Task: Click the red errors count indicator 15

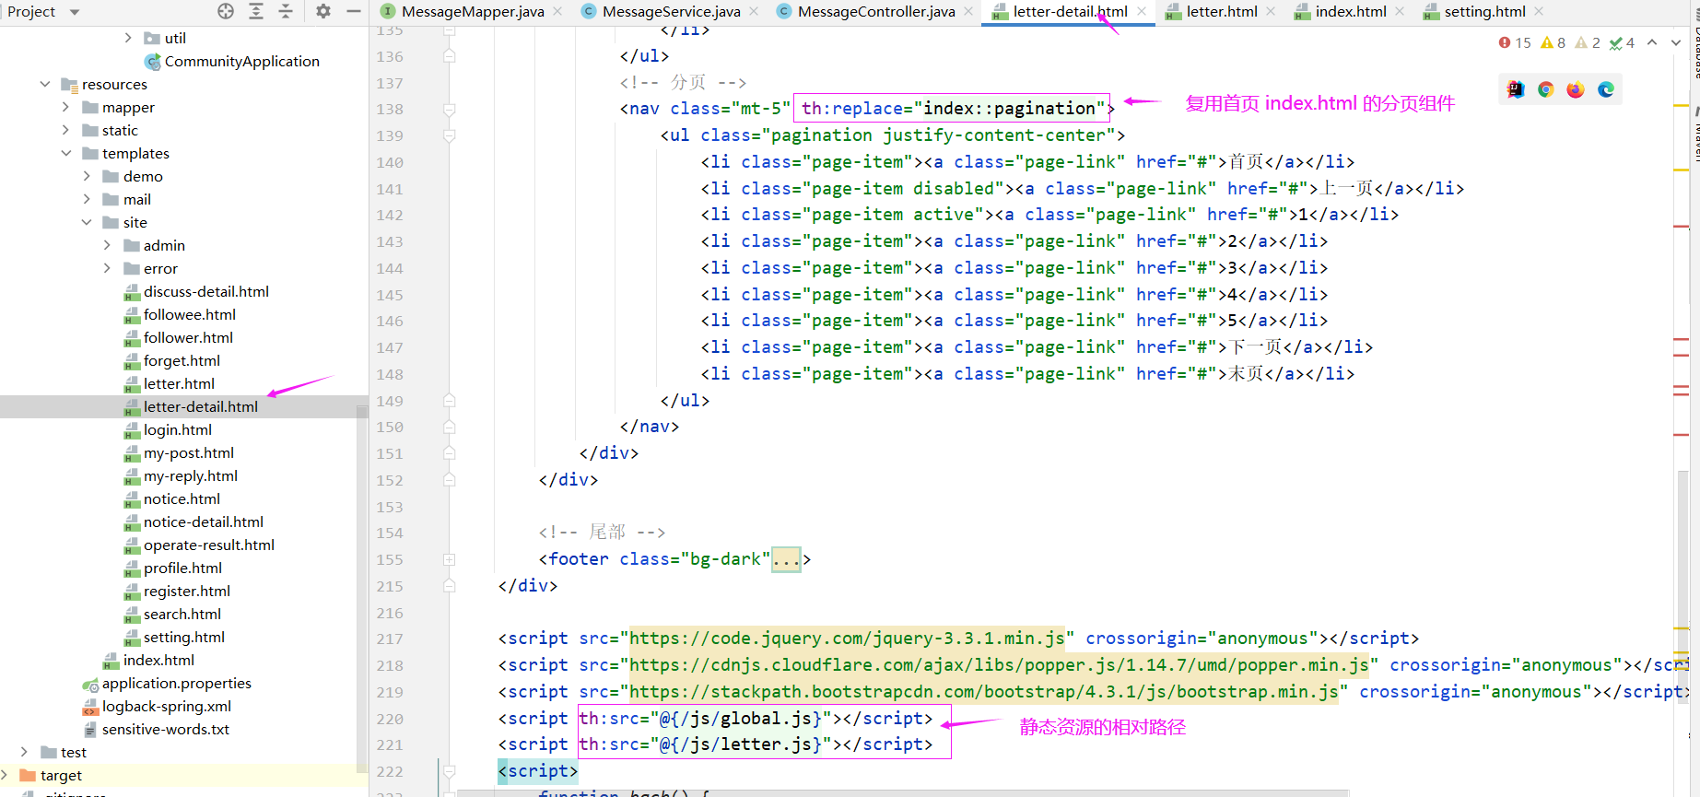Action: [1515, 42]
